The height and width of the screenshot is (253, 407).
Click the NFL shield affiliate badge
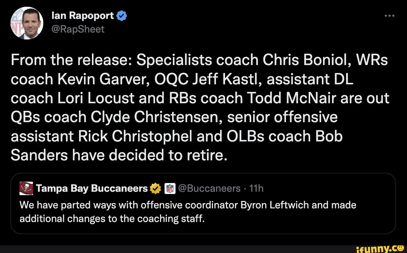click(170, 188)
